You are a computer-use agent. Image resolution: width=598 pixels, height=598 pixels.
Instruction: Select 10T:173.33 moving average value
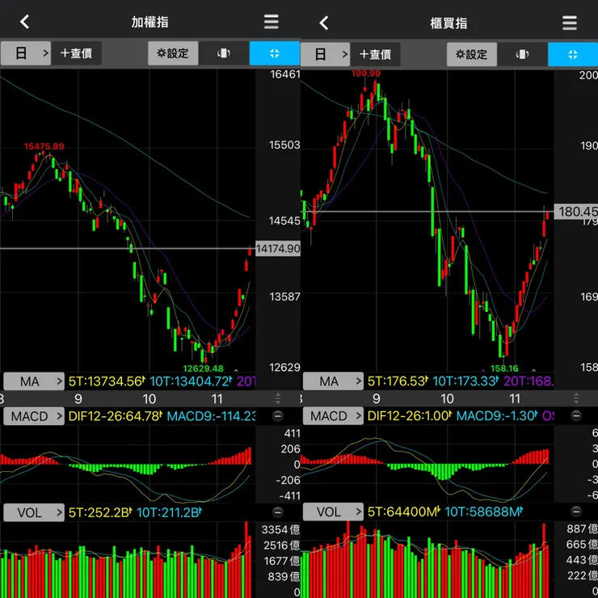point(465,381)
